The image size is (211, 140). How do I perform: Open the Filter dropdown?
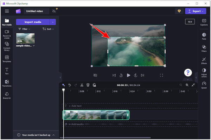(x=24, y=29)
